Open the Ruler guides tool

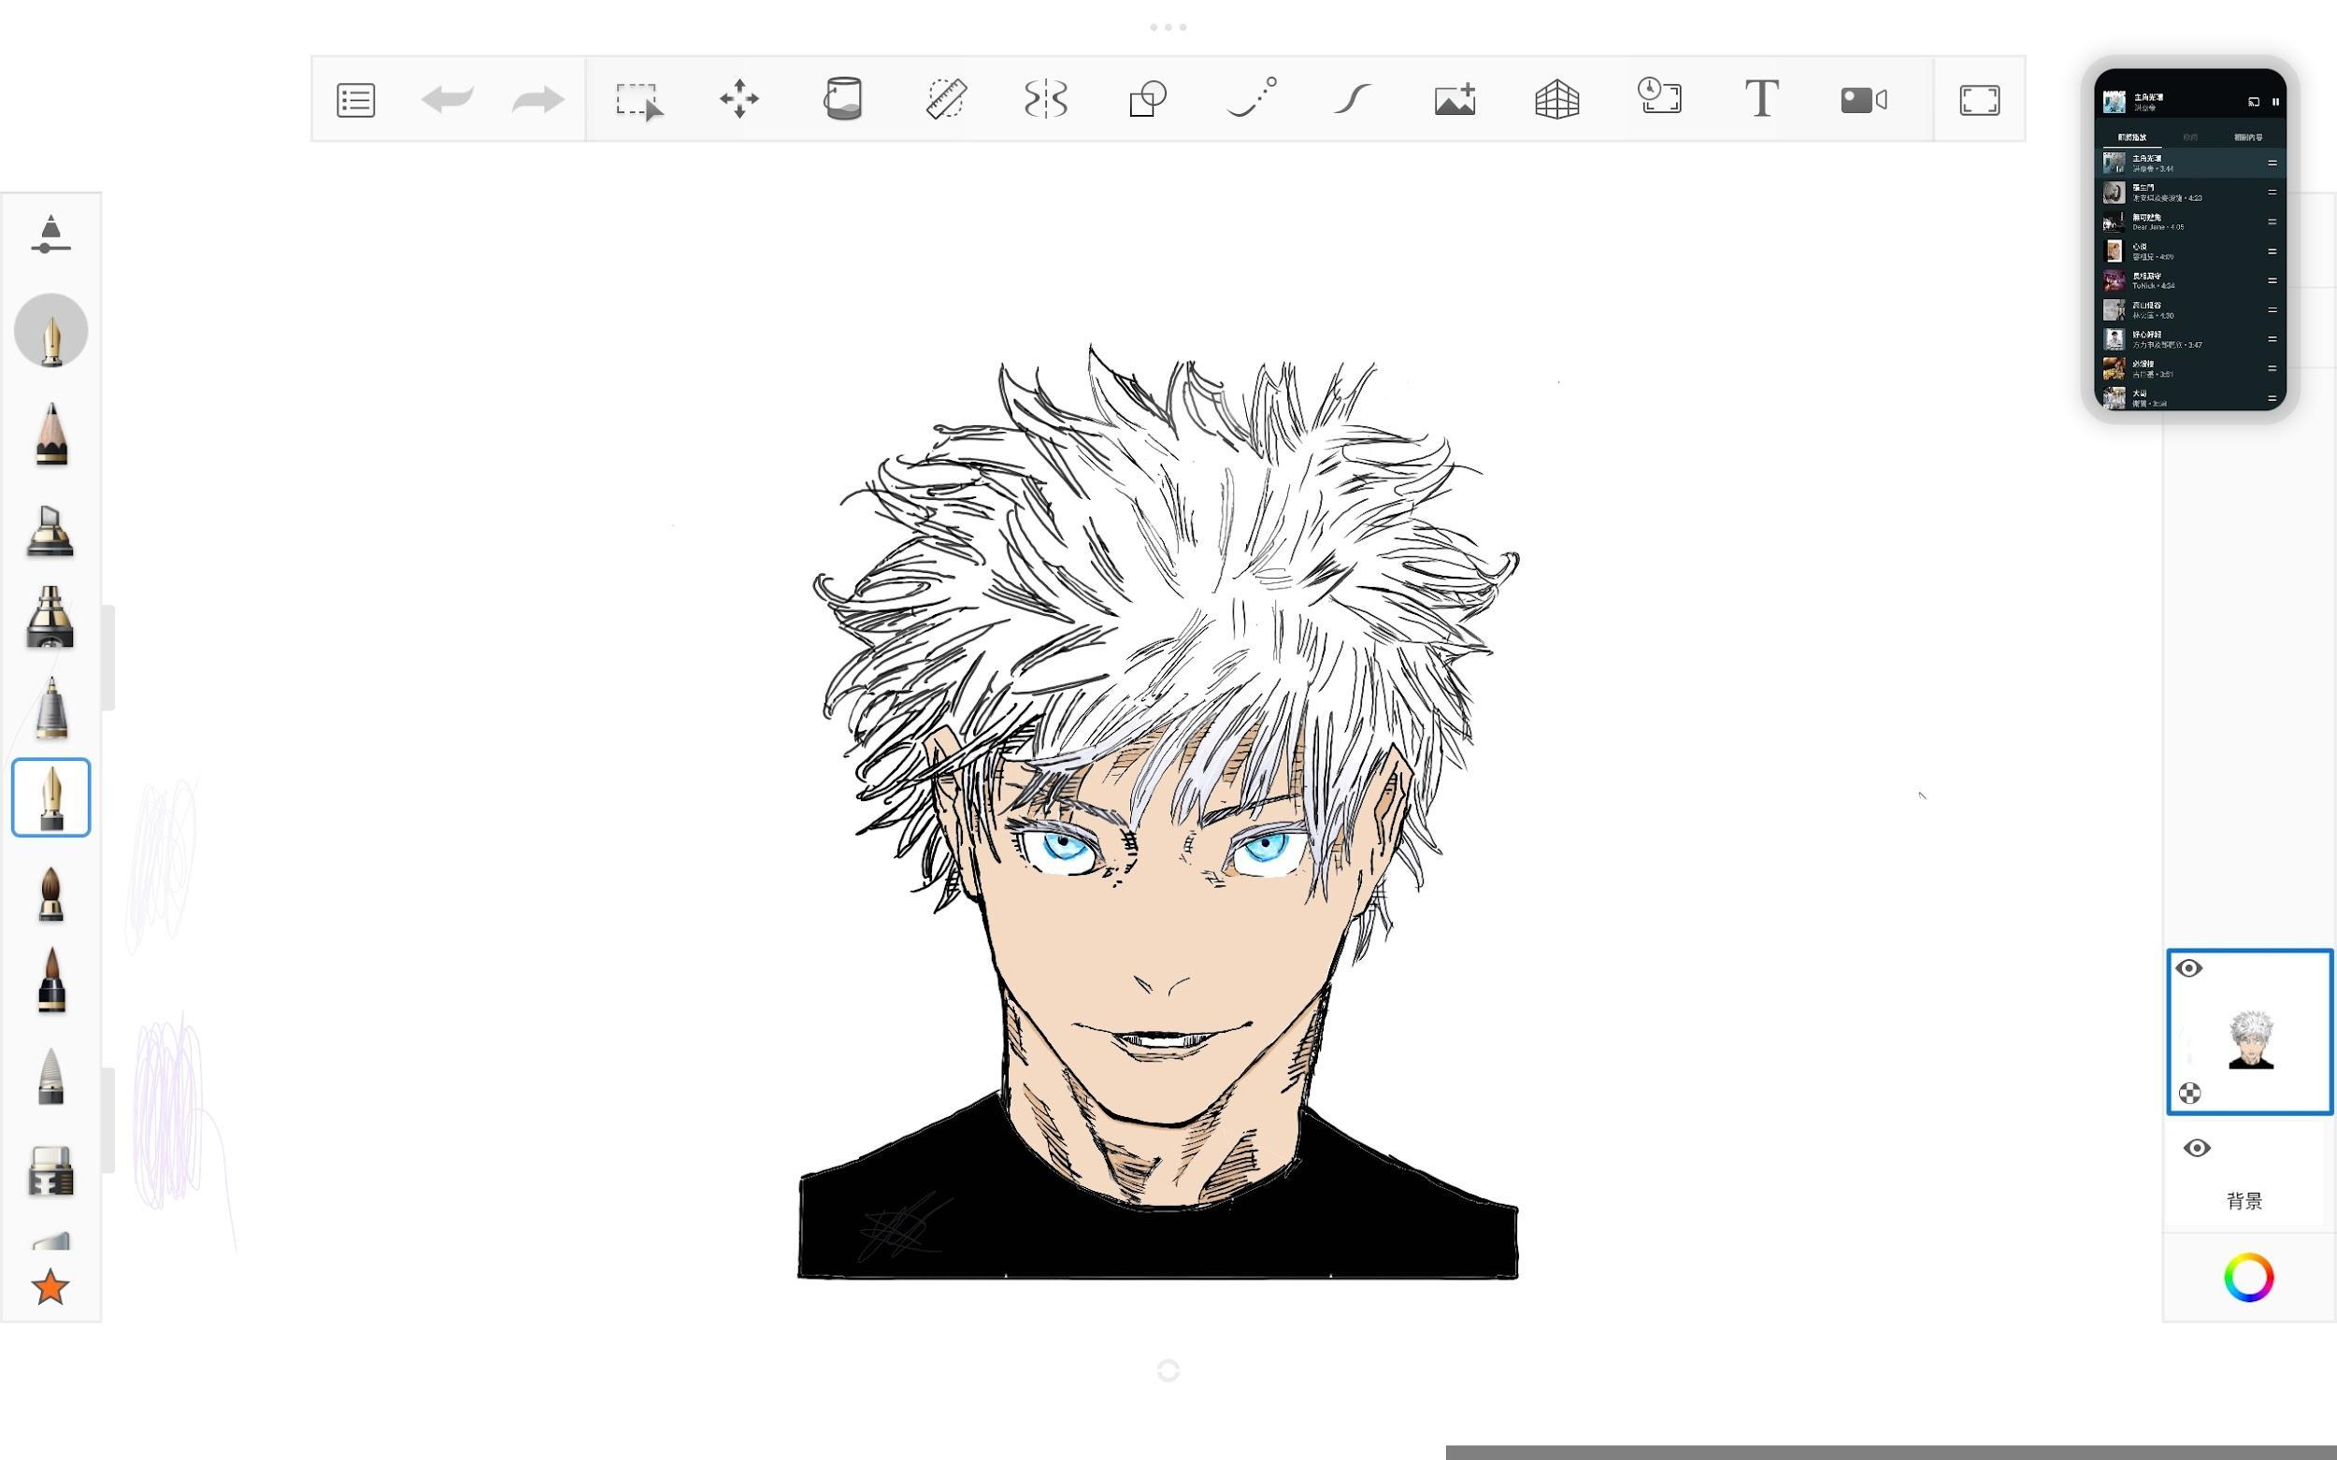click(x=945, y=98)
